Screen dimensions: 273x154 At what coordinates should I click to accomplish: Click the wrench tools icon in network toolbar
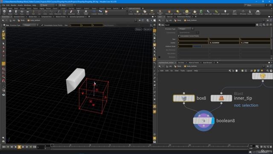tap(230, 71)
